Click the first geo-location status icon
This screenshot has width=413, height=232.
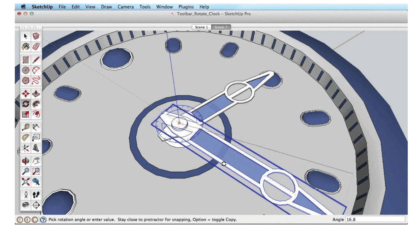[x=20, y=220]
